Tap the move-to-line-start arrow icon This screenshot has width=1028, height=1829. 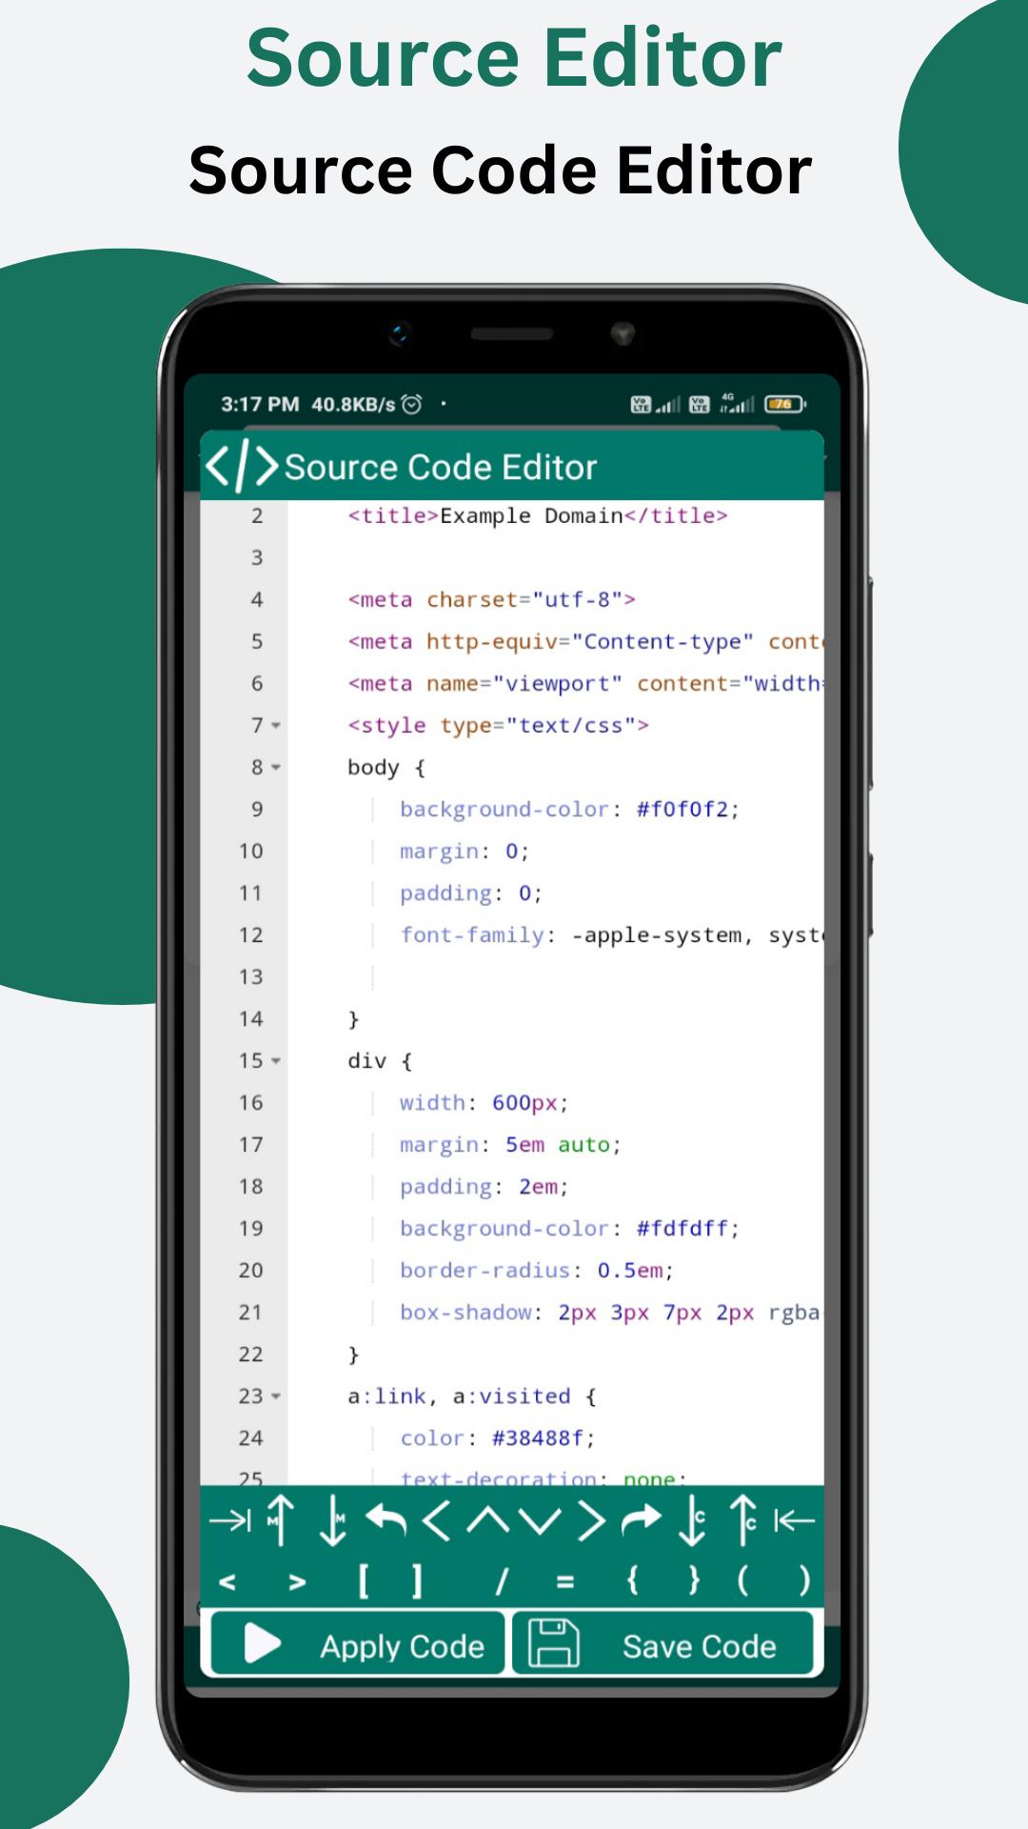(795, 1521)
